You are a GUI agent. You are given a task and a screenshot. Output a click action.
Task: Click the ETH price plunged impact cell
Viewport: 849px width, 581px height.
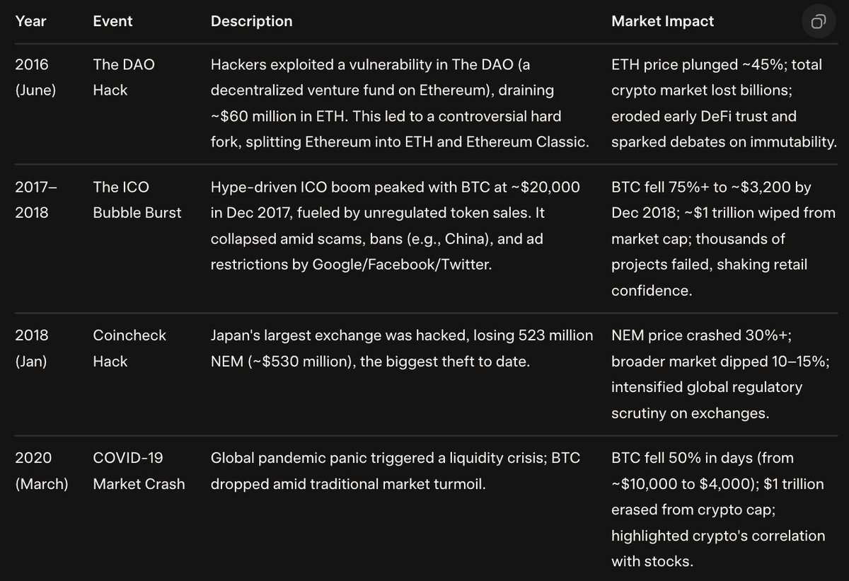pyautogui.click(x=724, y=103)
